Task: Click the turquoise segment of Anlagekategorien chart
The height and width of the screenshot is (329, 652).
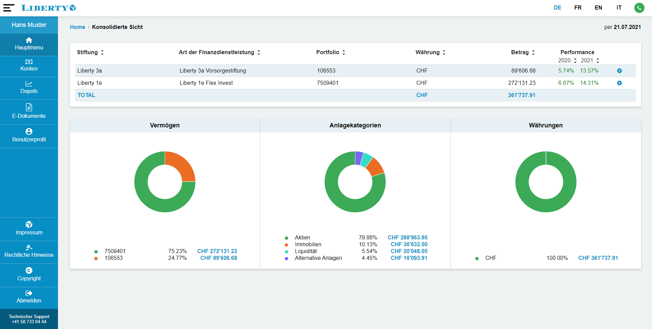Action: coord(367,160)
